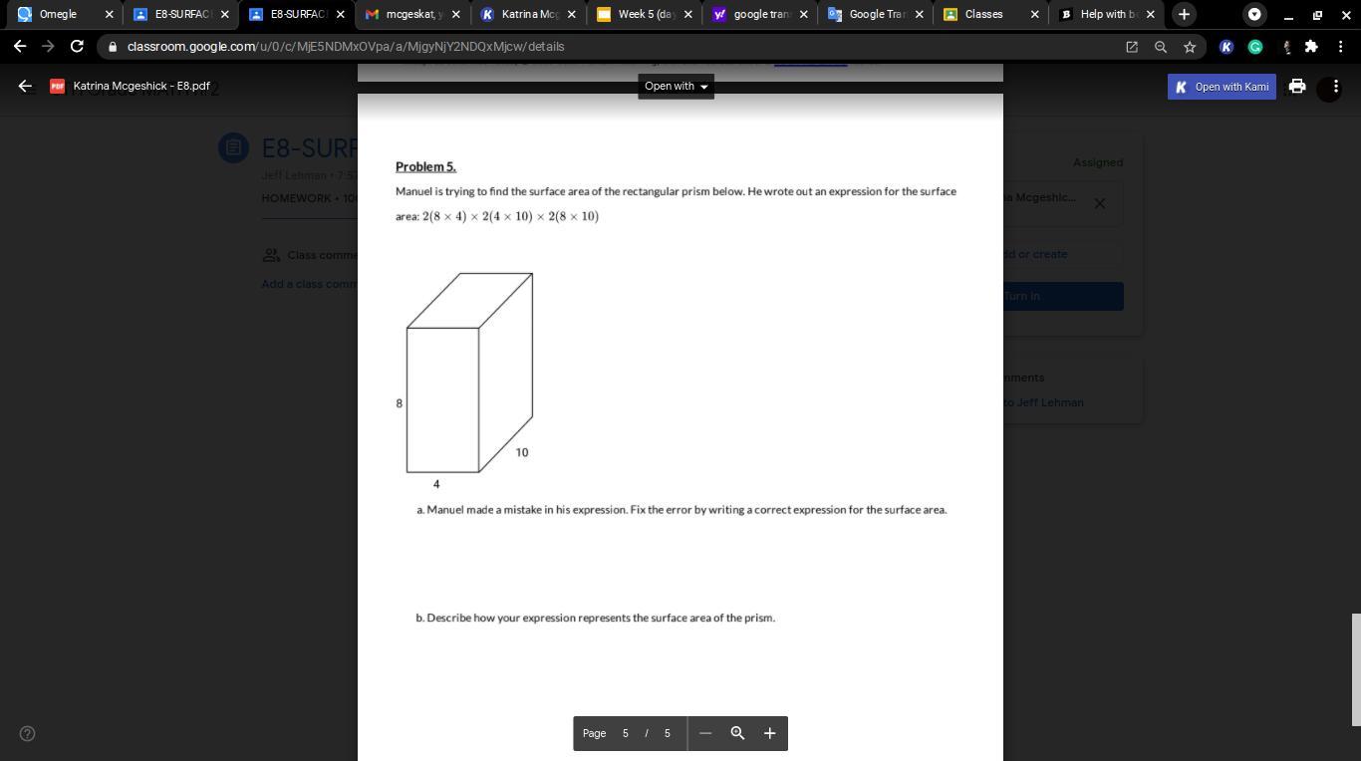Click the Turn in button
The width and height of the screenshot is (1361, 761).
click(x=1063, y=296)
